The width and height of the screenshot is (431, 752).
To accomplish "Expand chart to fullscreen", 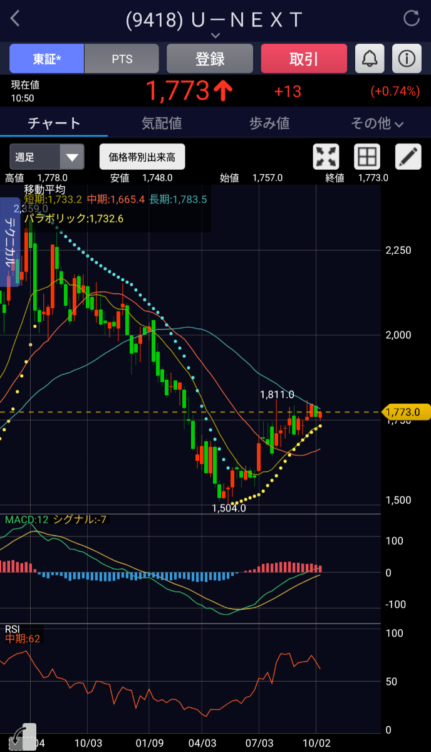I will (326, 157).
